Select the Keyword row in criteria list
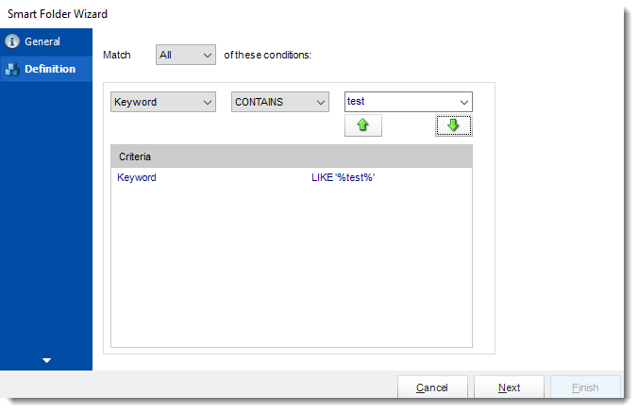The height and width of the screenshot is (412, 638). pos(292,177)
